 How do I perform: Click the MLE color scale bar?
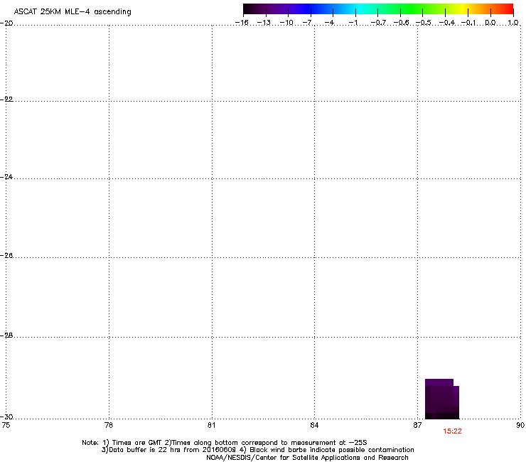coord(378,9)
